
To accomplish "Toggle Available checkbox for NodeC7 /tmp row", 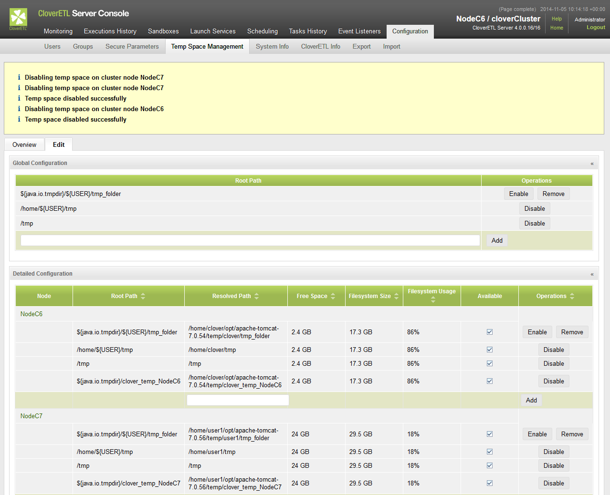I will [489, 465].
